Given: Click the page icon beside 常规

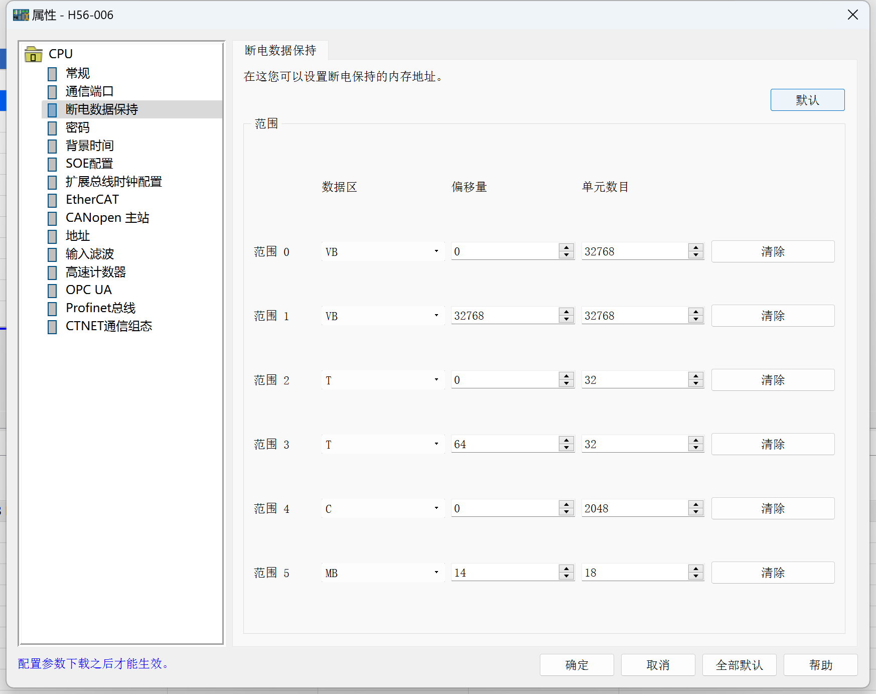Looking at the screenshot, I should pyautogui.click(x=52, y=74).
